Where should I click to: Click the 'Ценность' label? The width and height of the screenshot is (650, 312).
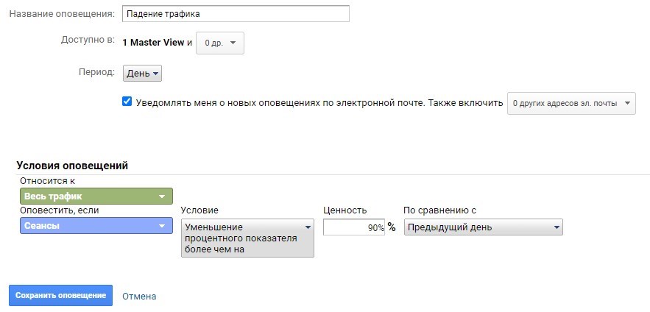(345, 210)
